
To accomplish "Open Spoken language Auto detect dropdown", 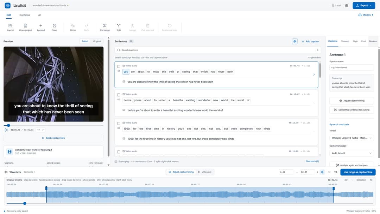I will [x=351, y=153].
